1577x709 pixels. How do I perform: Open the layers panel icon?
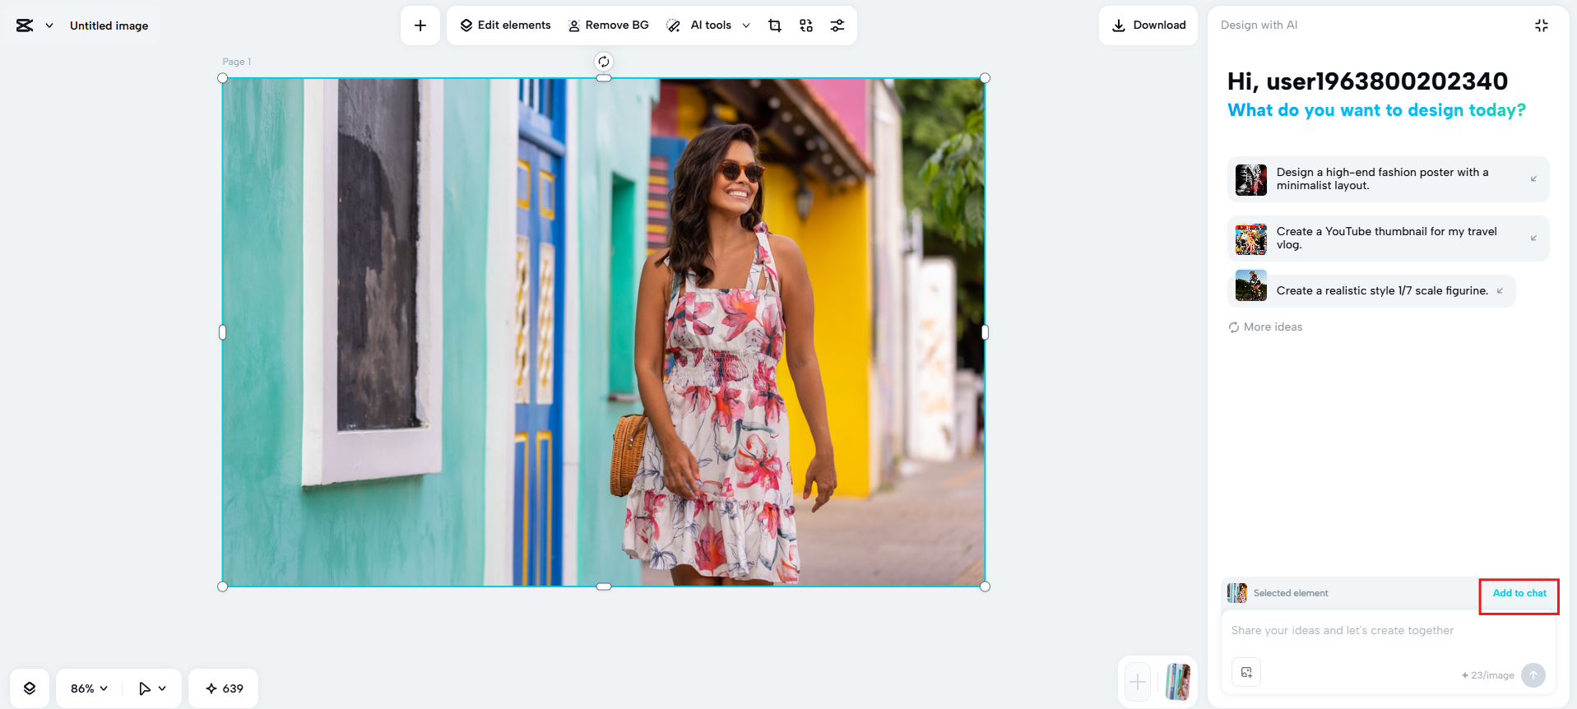30,688
